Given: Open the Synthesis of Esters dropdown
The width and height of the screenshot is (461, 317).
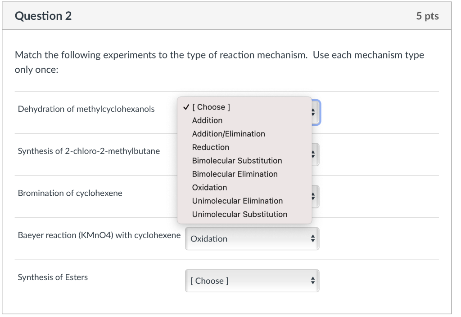Looking at the screenshot, I should point(252,281).
